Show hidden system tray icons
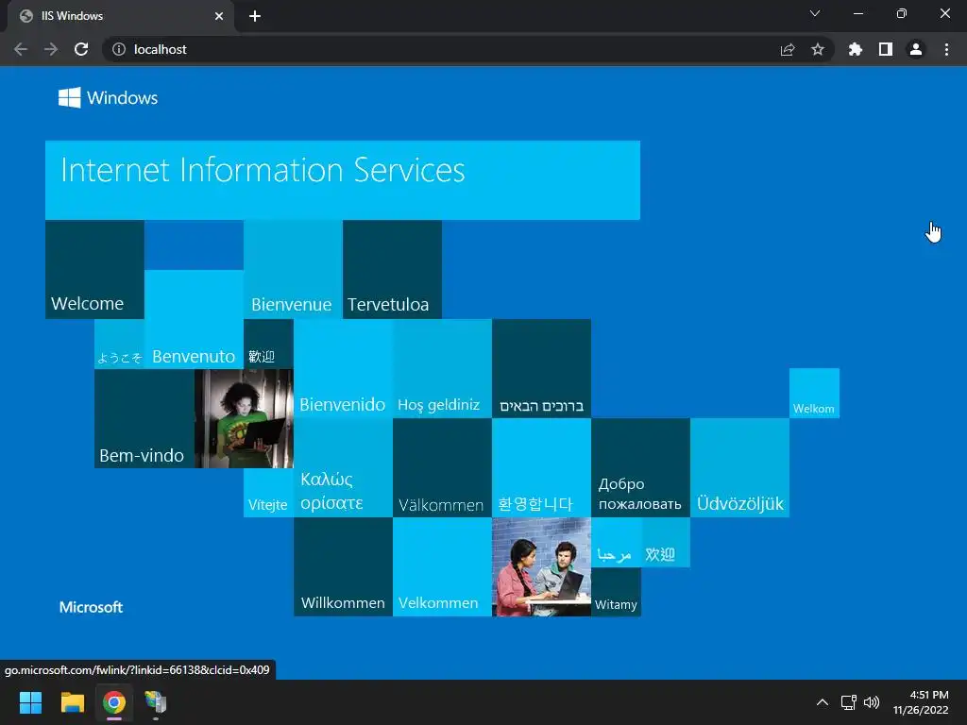967x725 pixels. (x=823, y=702)
